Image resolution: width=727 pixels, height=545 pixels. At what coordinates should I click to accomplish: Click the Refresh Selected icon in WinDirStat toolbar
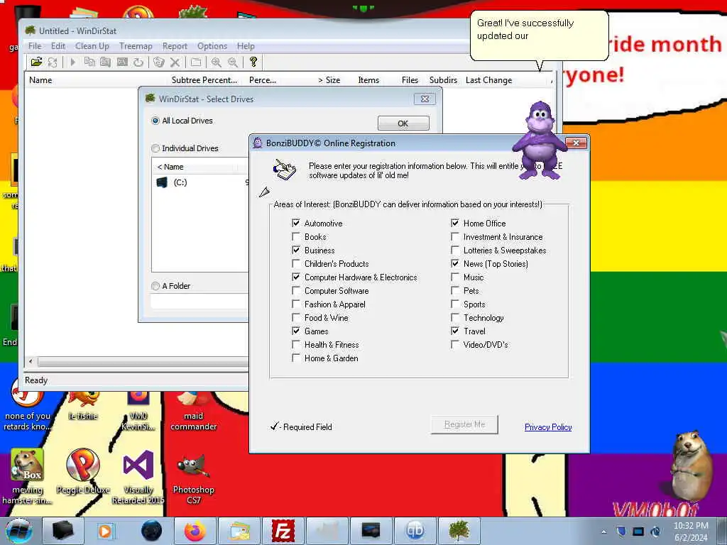click(138, 62)
